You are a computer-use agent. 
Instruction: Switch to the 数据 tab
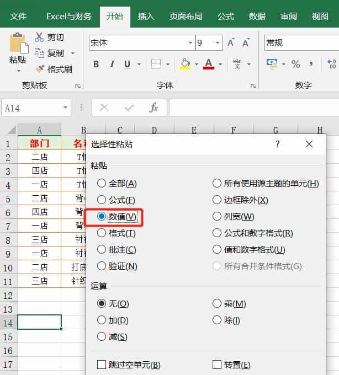[x=257, y=16]
